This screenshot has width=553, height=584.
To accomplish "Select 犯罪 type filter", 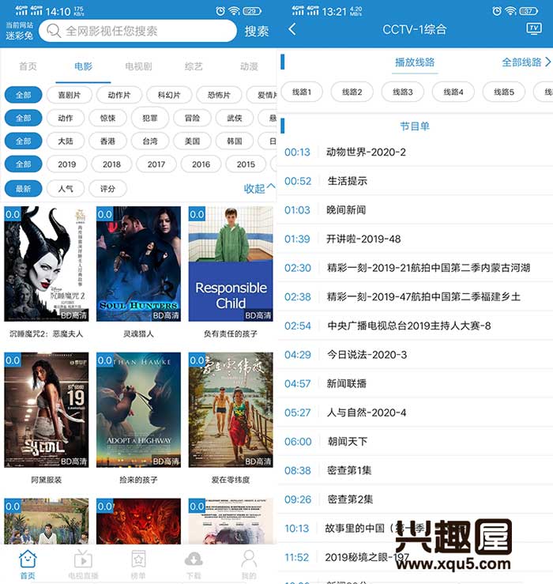I will coord(150,118).
